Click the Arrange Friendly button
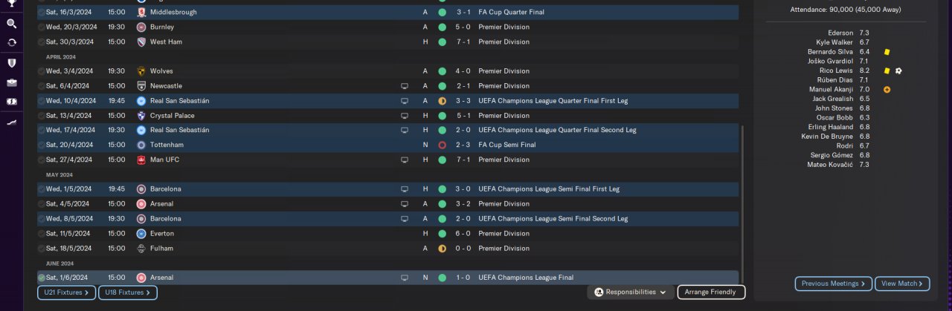 pos(710,292)
